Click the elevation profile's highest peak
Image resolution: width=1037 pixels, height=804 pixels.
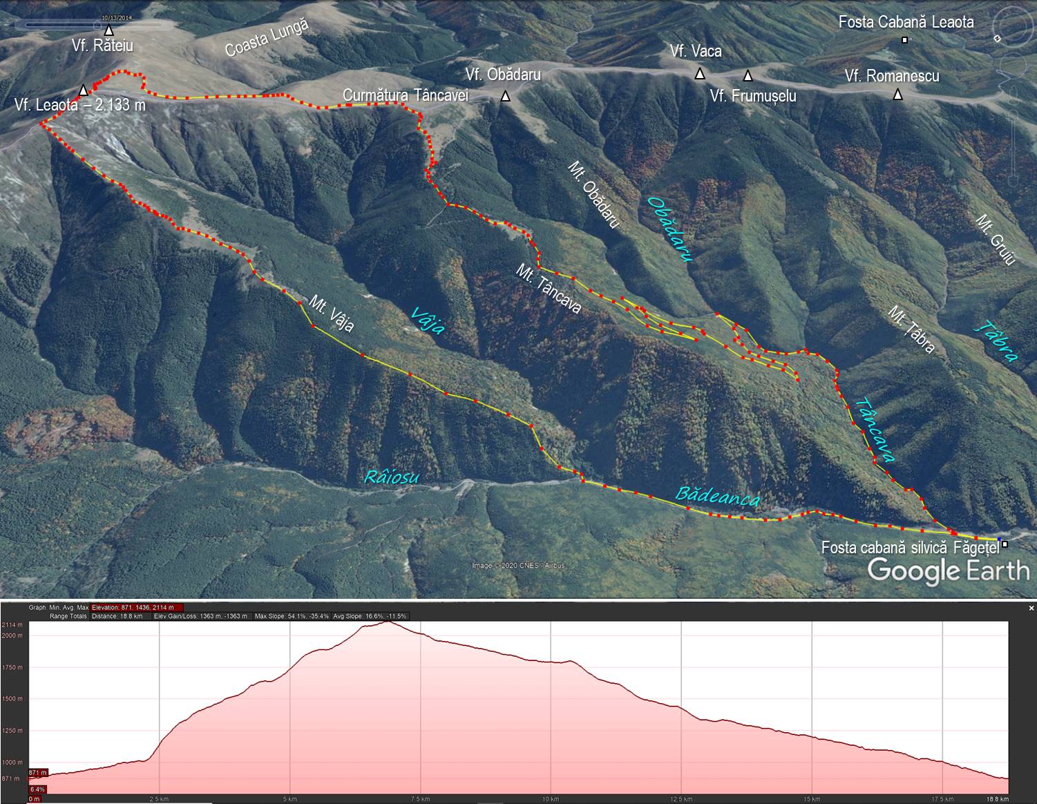click(x=388, y=622)
